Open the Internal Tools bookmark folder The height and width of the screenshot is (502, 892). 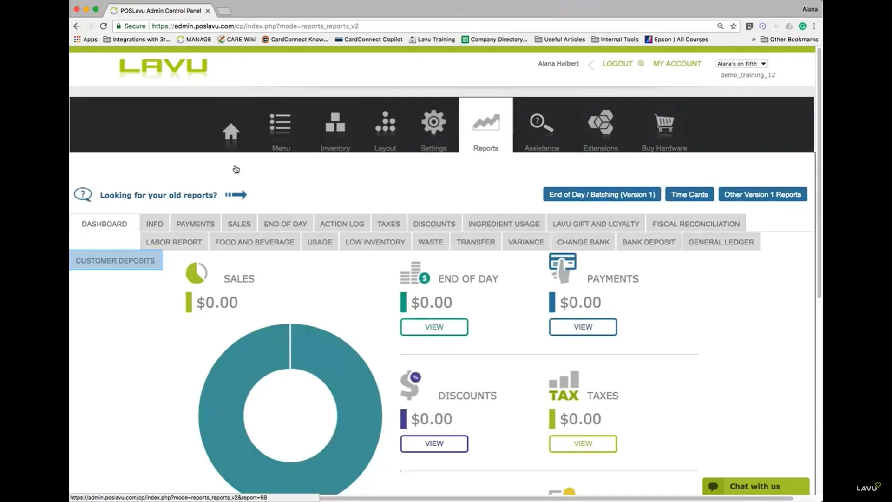[615, 40]
